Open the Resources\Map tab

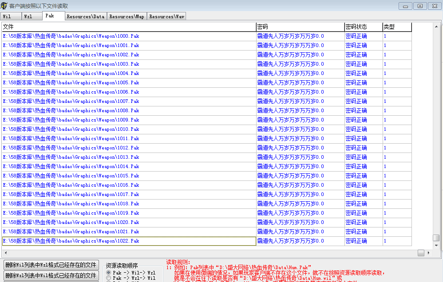[x=127, y=16]
